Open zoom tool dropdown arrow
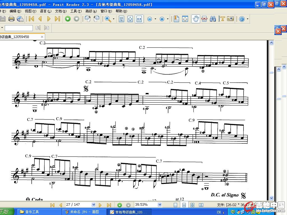The image size is (287, 215). (x=114, y=19)
